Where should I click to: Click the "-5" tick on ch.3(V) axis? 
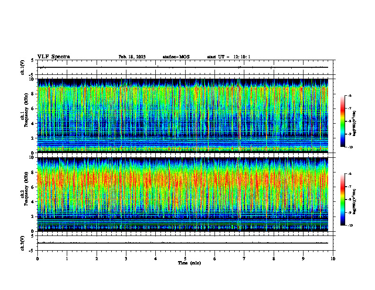(x=31, y=251)
